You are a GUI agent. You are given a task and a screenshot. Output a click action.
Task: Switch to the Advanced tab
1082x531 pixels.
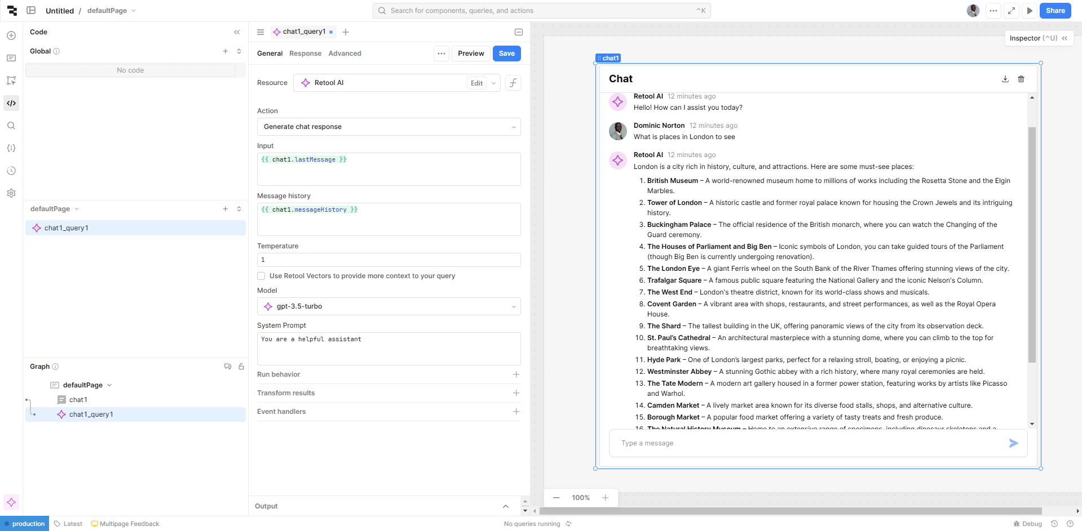click(x=345, y=53)
